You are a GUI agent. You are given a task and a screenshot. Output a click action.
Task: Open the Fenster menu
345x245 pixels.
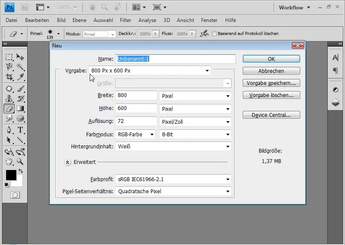tap(209, 20)
